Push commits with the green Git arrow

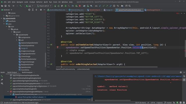click(x=107, y=6)
